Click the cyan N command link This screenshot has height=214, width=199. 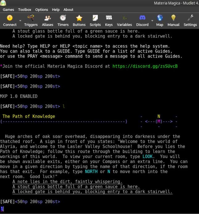tap(109, 172)
